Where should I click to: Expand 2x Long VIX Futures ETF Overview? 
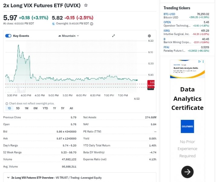[x=8, y=177]
